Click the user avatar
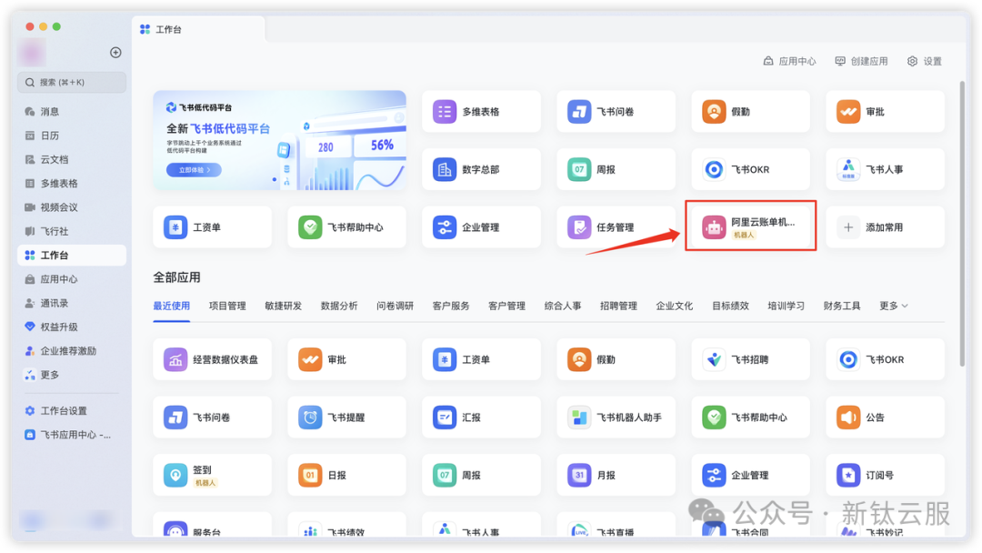 click(x=31, y=53)
